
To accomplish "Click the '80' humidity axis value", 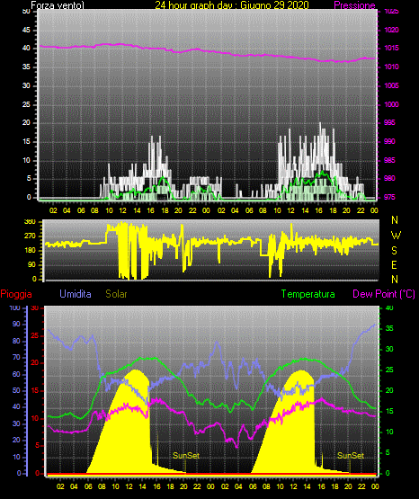I will click(16, 341).
